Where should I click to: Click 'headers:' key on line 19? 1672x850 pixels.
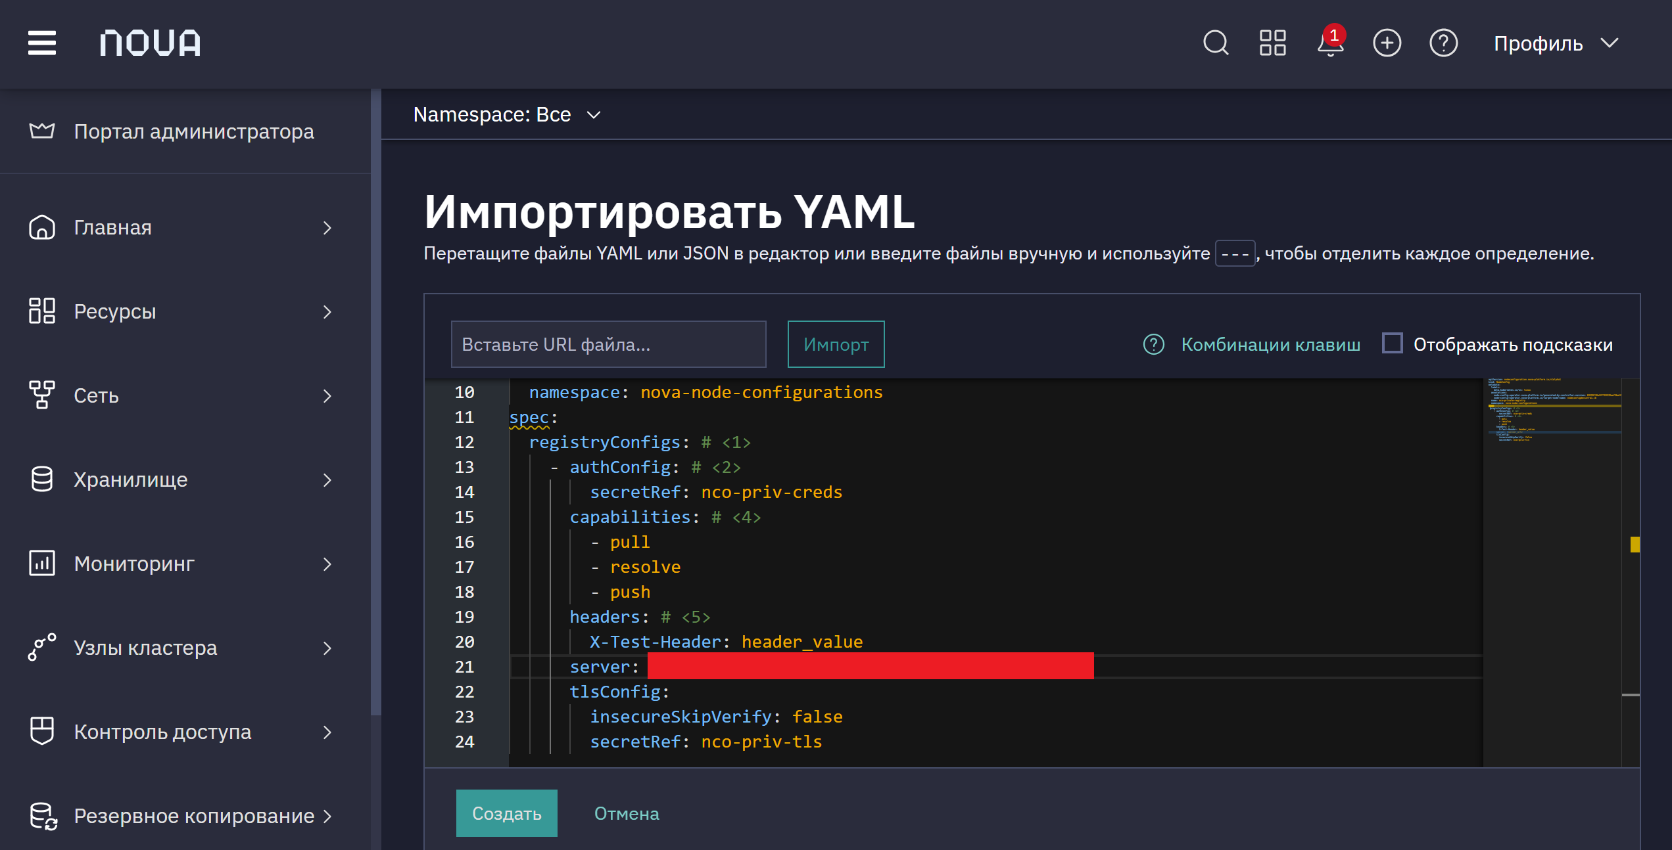609,617
